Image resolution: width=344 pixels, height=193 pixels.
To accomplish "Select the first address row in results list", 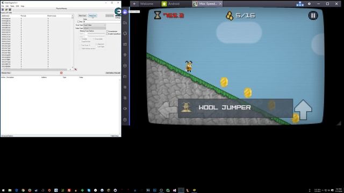I will point(36,19).
